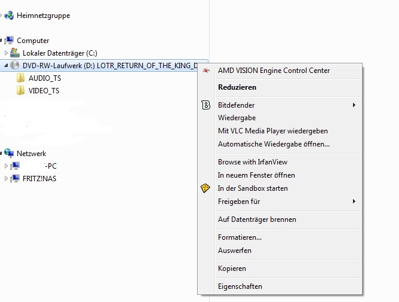Screen dimensions: 399x302
Task: Click the VIDEO_TS folder icon
Action: pyautogui.click(x=20, y=90)
